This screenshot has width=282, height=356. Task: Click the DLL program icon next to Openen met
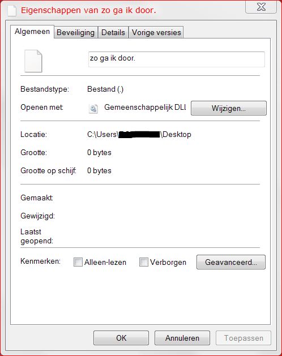(x=93, y=109)
